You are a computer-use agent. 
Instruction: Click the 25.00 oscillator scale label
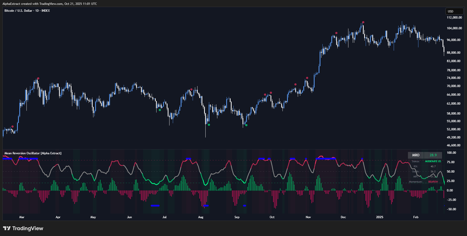[451, 181]
